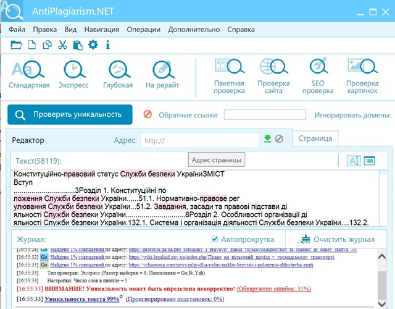Viewport: 395px width, 309px height.
Task: Click the Число слов в шингле log line
Action: coord(87,281)
